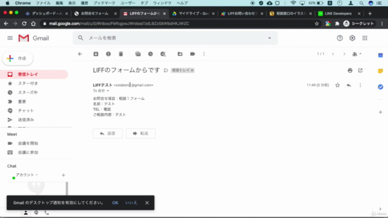Open the ファイル menu in menu bar
Image resolution: width=388 pixels, height=218 pixels.
click(43, 3)
